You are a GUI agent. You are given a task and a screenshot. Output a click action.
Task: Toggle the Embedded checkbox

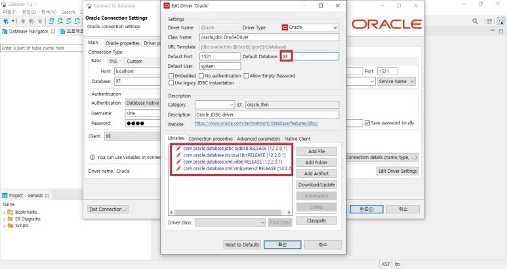tap(171, 76)
